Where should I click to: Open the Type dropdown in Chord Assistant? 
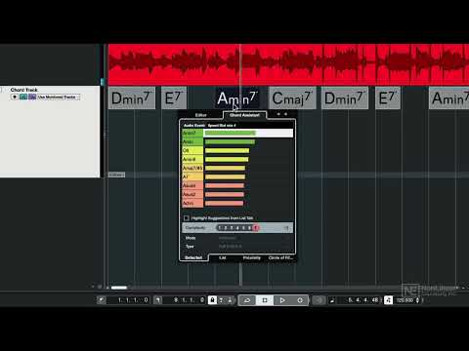[x=254, y=247]
